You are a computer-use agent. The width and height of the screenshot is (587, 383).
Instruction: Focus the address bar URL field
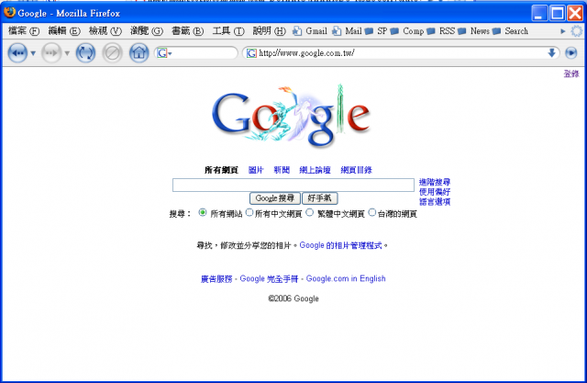pyautogui.click(x=402, y=53)
